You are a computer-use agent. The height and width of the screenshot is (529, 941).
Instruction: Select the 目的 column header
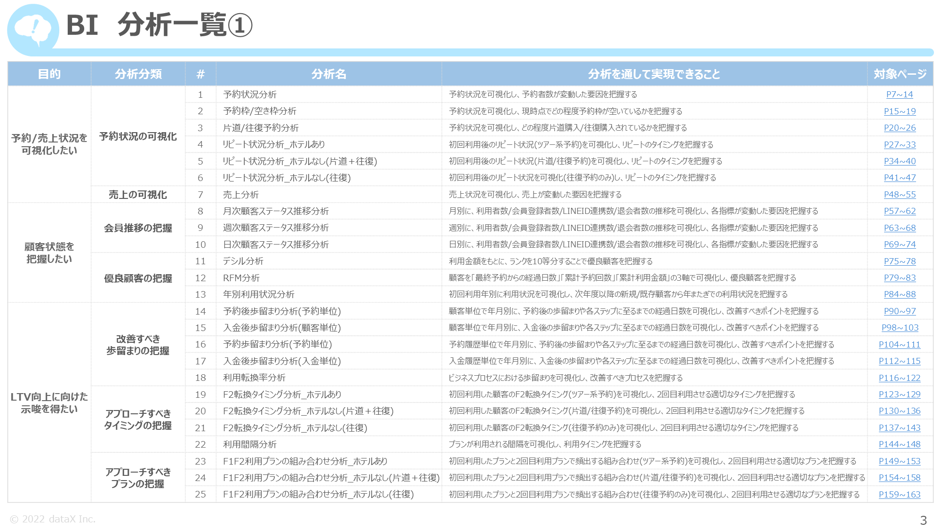point(49,74)
